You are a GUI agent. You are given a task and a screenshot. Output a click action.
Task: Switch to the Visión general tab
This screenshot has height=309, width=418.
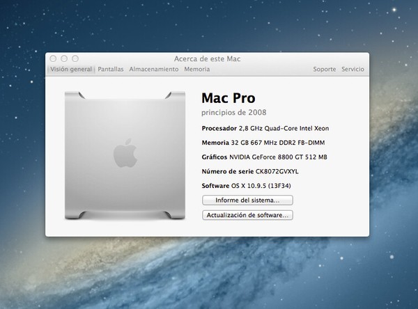click(x=71, y=70)
